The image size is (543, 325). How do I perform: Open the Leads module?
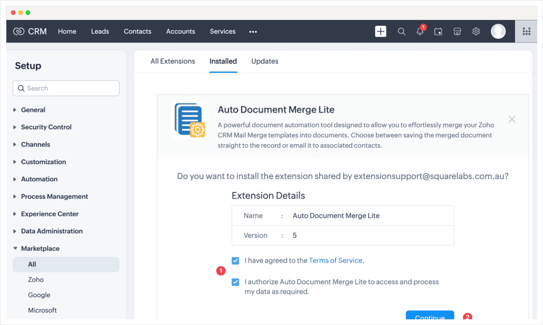point(100,31)
